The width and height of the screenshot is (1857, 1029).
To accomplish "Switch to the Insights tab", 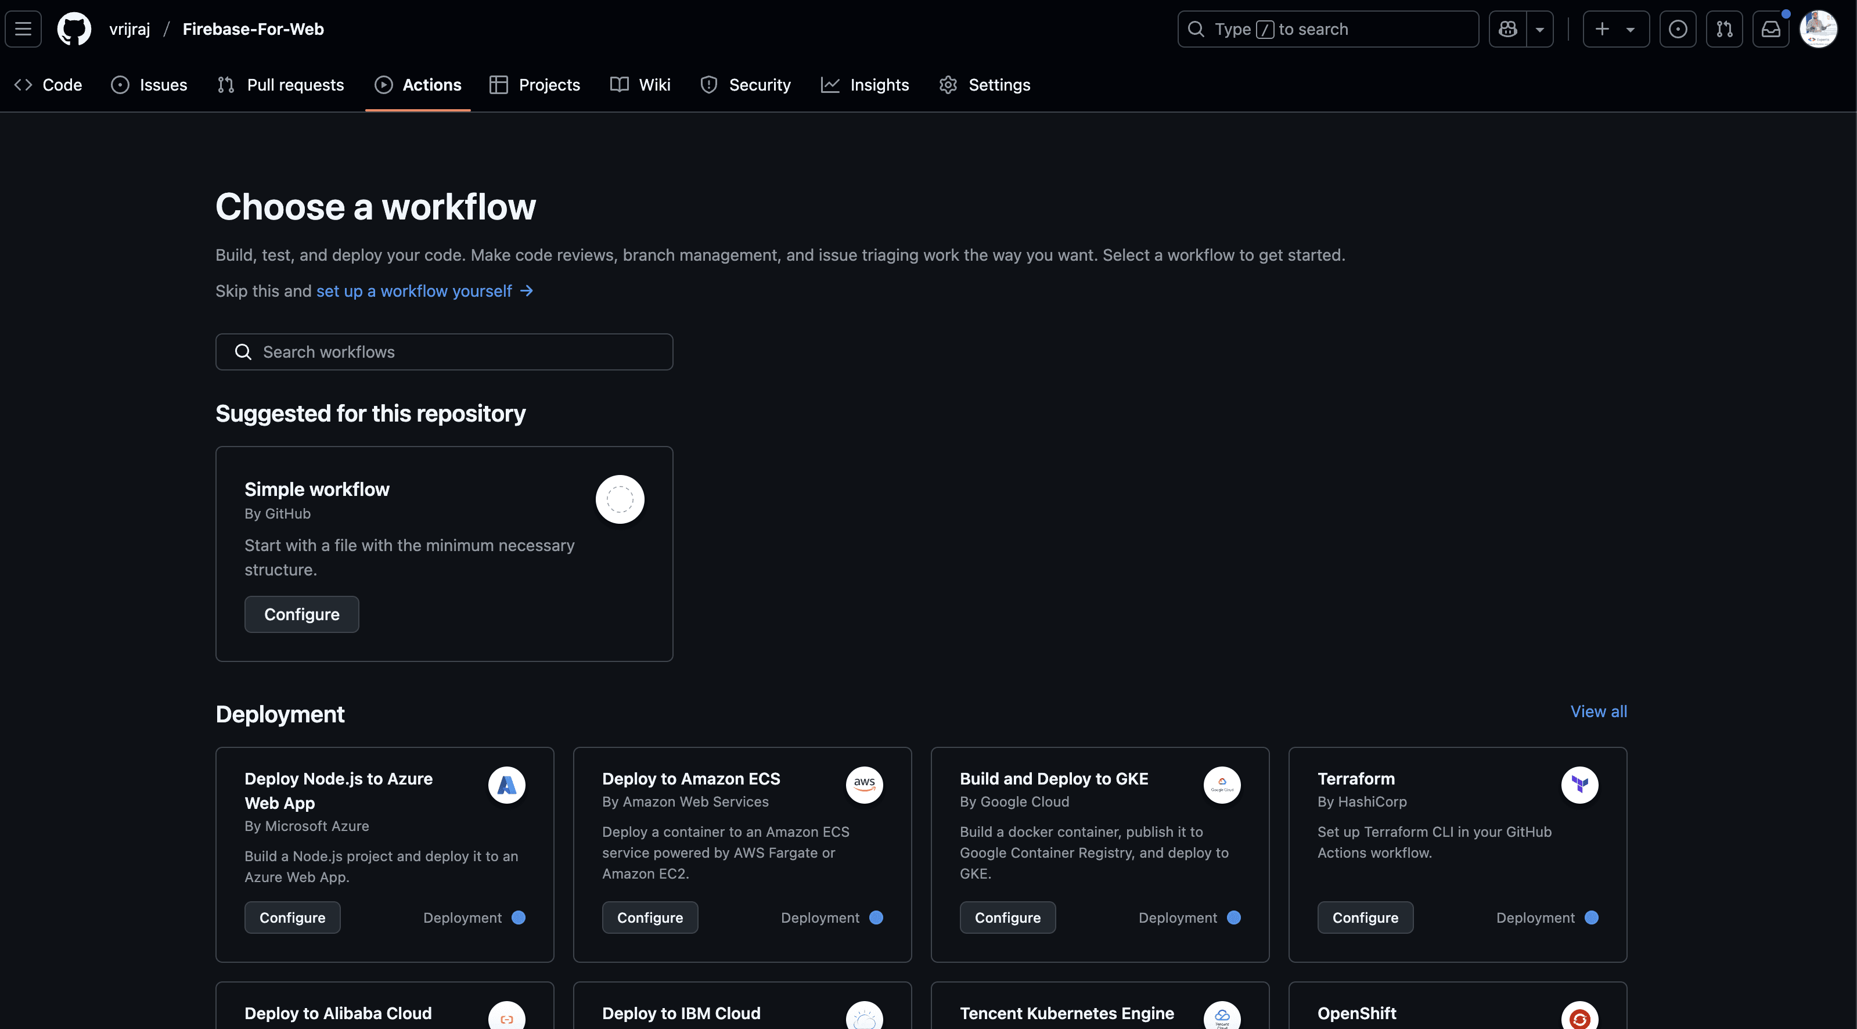I will (x=865, y=85).
